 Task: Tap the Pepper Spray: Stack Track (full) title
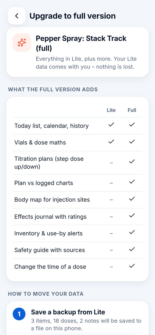click(x=81, y=43)
